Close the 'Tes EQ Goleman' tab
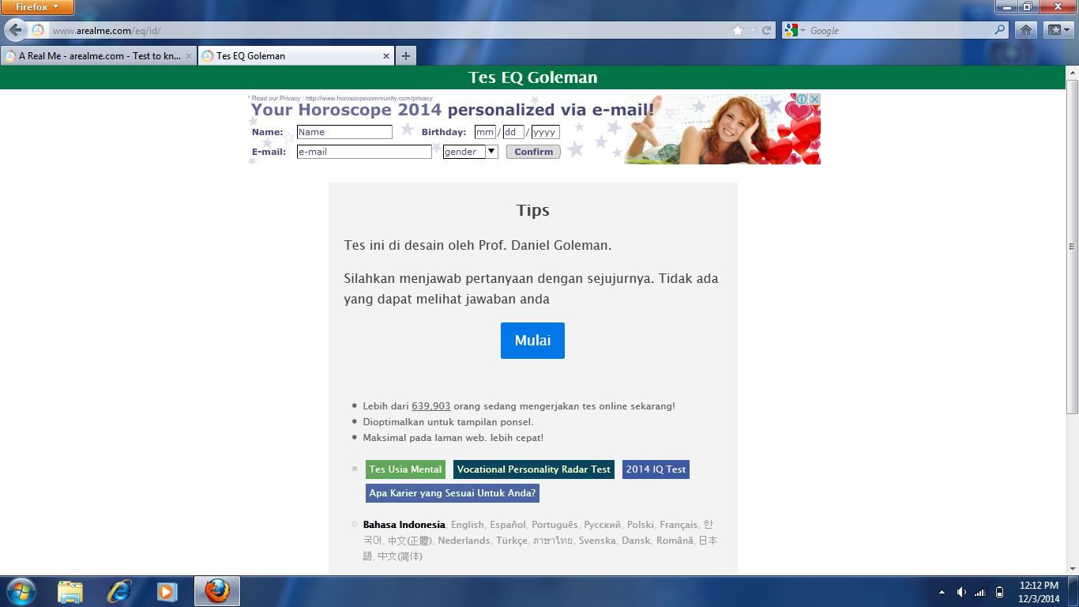1079x607 pixels. click(386, 56)
